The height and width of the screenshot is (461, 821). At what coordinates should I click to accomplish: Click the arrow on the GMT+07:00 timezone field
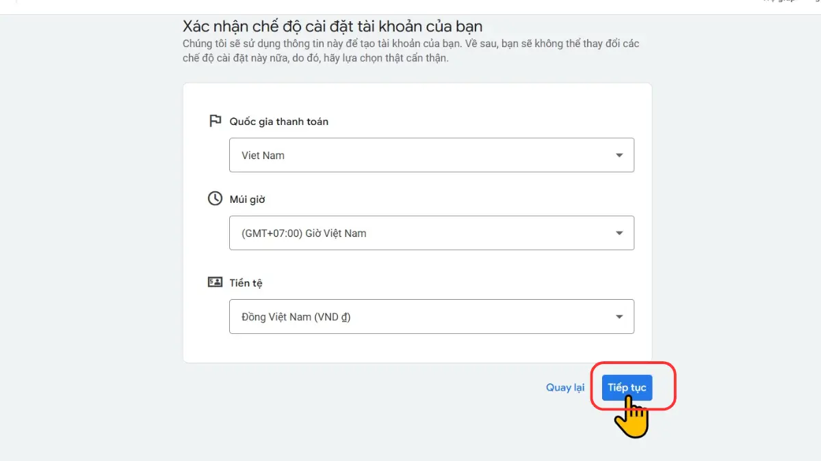click(619, 233)
